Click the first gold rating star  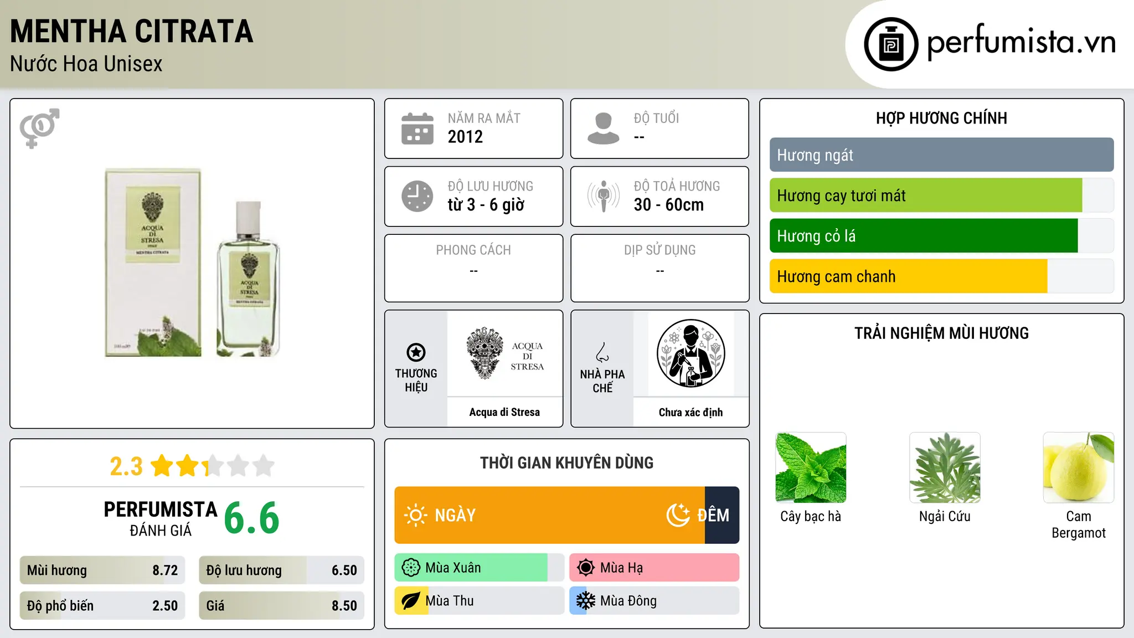pos(162,466)
